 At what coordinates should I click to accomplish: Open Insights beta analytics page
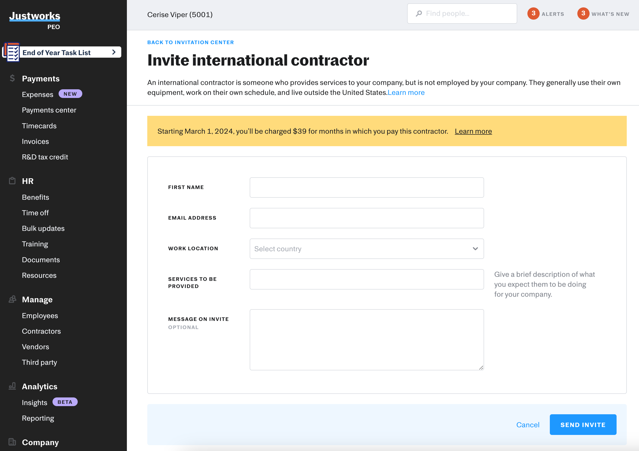click(x=34, y=402)
